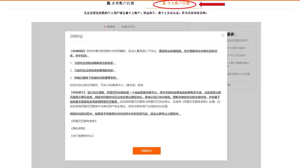Open the 《隐私政策》 link
300x168 pixels.
78,128
